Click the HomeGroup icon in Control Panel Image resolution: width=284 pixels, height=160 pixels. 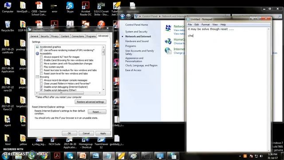click(x=168, y=41)
